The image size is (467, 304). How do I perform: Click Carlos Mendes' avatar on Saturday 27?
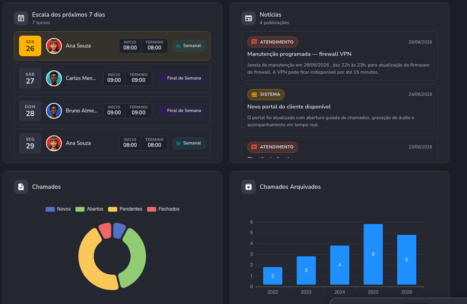click(54, 78)
